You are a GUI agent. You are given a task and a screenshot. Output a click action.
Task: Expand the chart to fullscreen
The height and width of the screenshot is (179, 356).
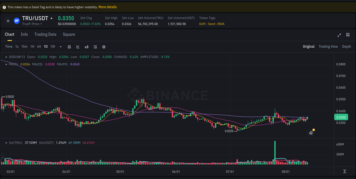tap(339, 35)
